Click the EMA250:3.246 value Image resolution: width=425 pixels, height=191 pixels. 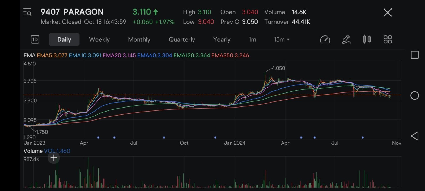point(230,55)
